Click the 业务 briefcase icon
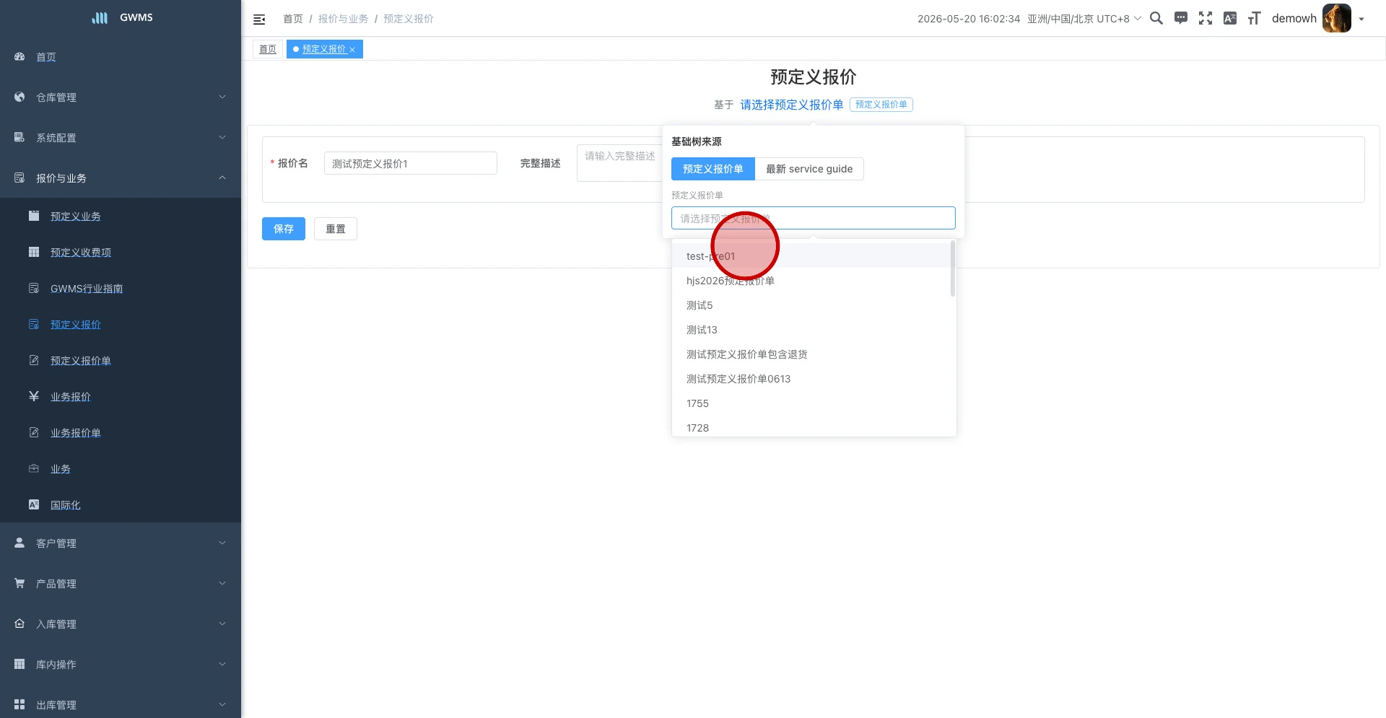Screen dimensions: 1386x718 coord(34,468)
